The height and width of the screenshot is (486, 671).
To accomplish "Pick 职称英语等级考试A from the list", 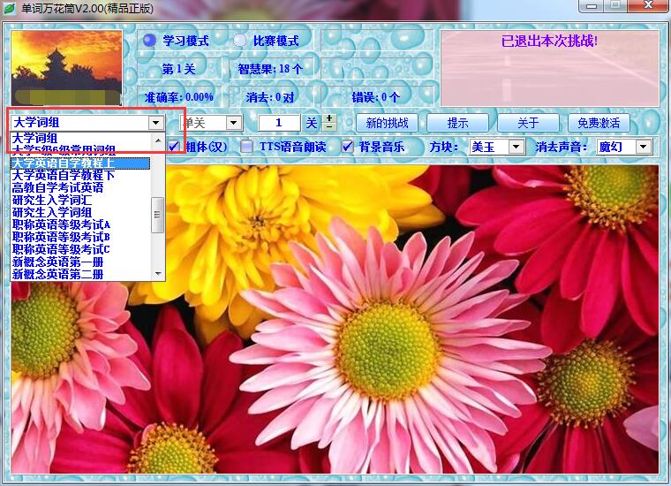I will click(80, 224).
